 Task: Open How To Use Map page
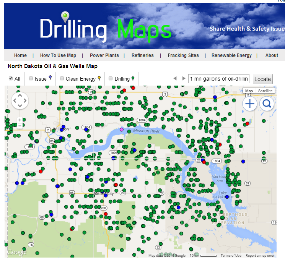click(58, 55)
